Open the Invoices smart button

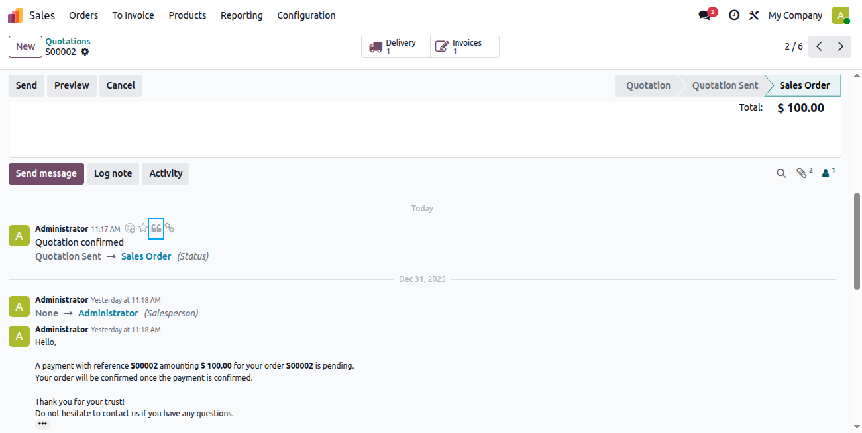tap(464, 47)
